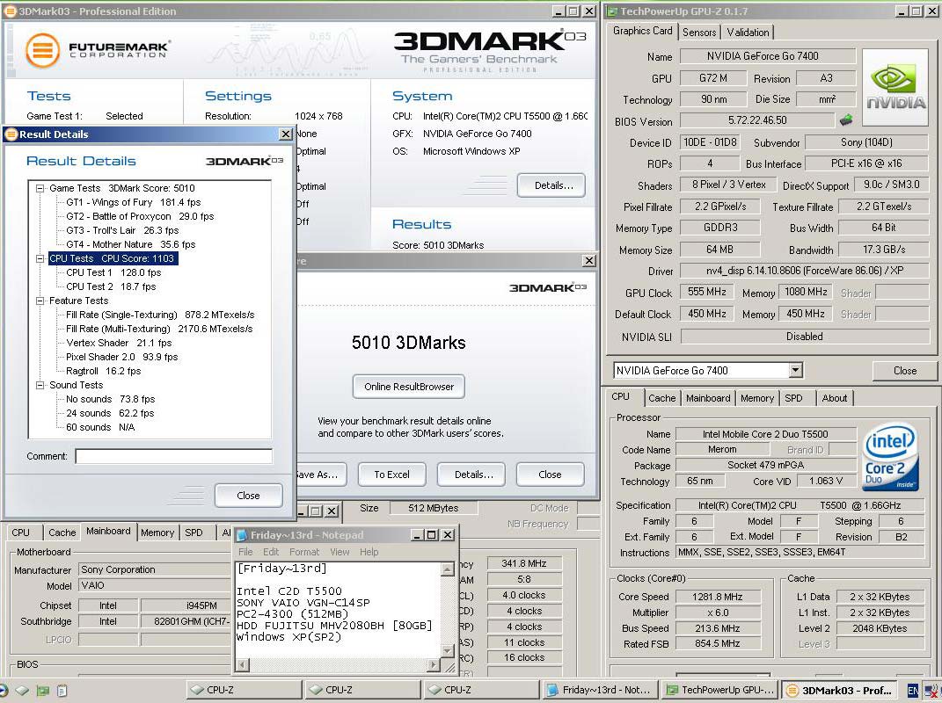Screen dimensions: 942x703
Task: Click Details button under System section
Action: tap(553, 185)
